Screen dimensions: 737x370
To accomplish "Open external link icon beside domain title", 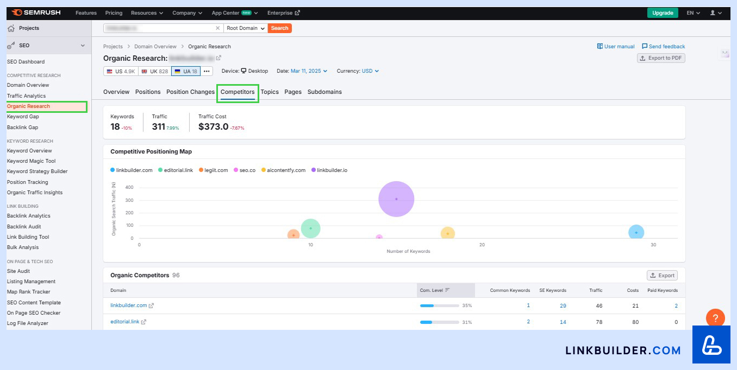I will (218, 58).
